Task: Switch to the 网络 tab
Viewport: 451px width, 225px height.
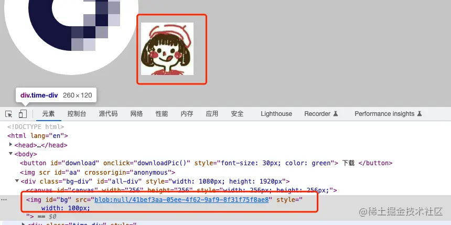Action: 136,114
